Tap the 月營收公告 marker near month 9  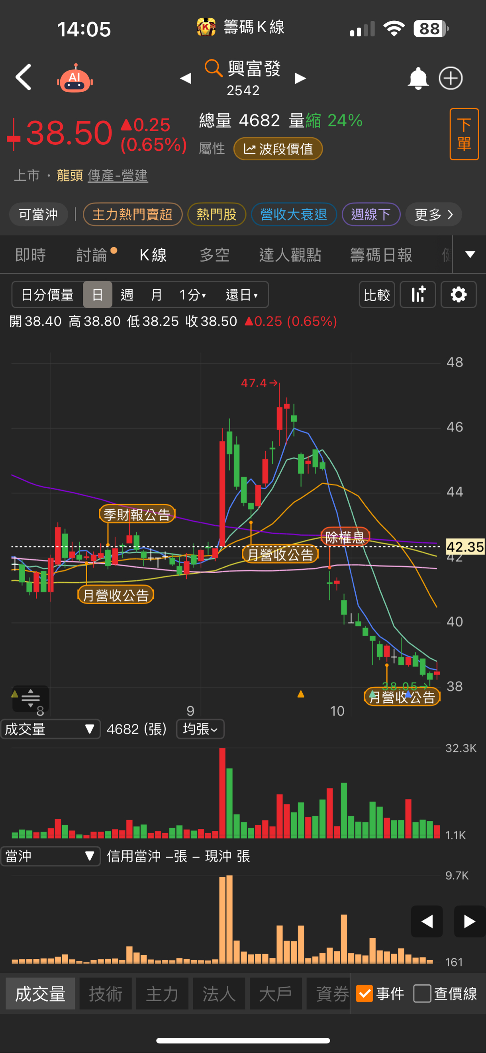(280, 554)
